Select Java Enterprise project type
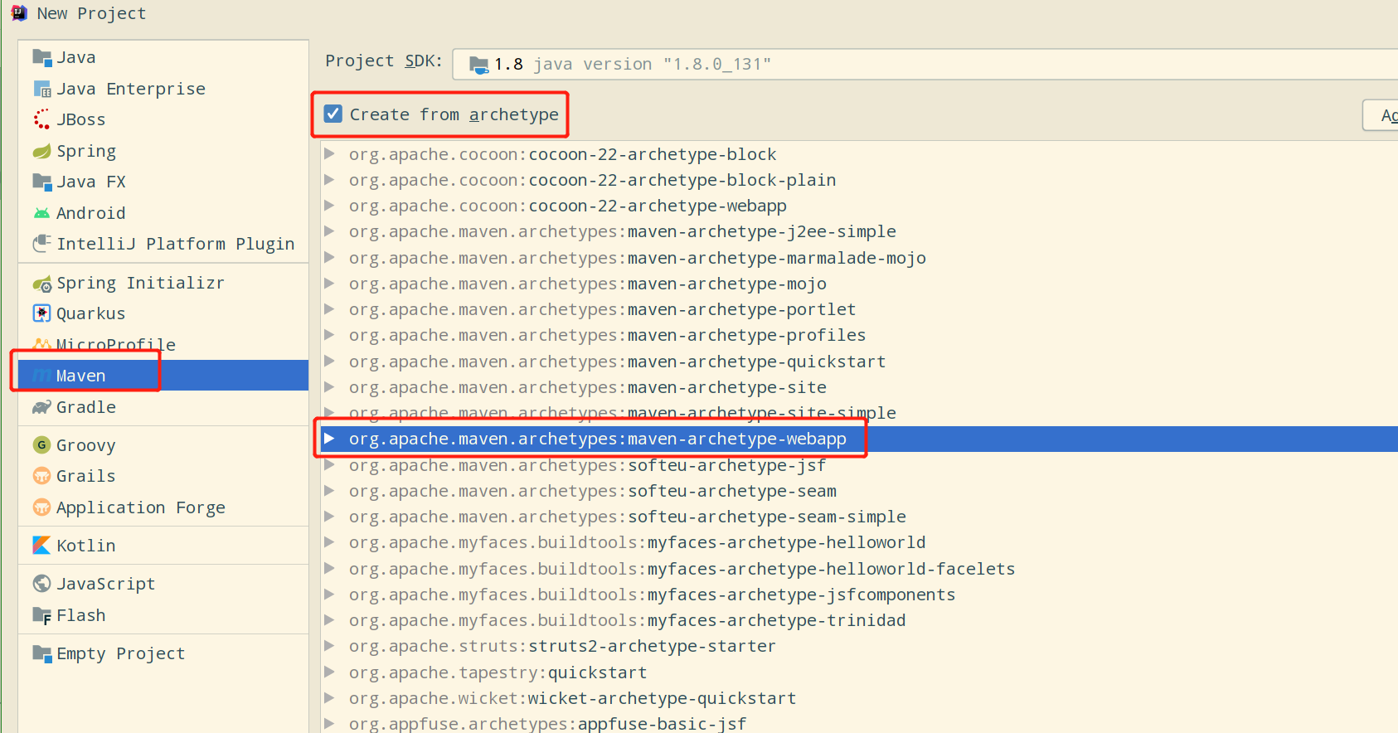Viewport: 1398px width, 733px height. pyautogui.click(x=163, y=89)
